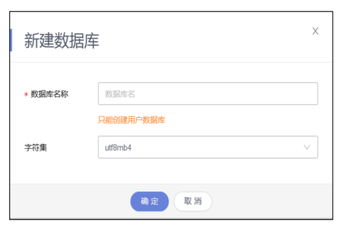Click the 数据库名称 field label
This screenshot has height=230, width=342.
point(49,94)
